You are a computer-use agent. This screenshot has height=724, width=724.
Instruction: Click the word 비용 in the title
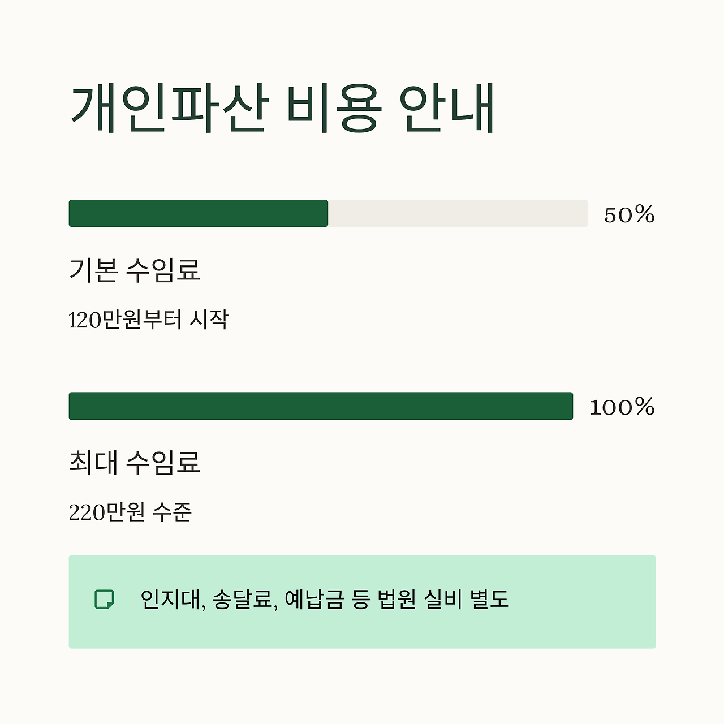[x=333, y=109]
